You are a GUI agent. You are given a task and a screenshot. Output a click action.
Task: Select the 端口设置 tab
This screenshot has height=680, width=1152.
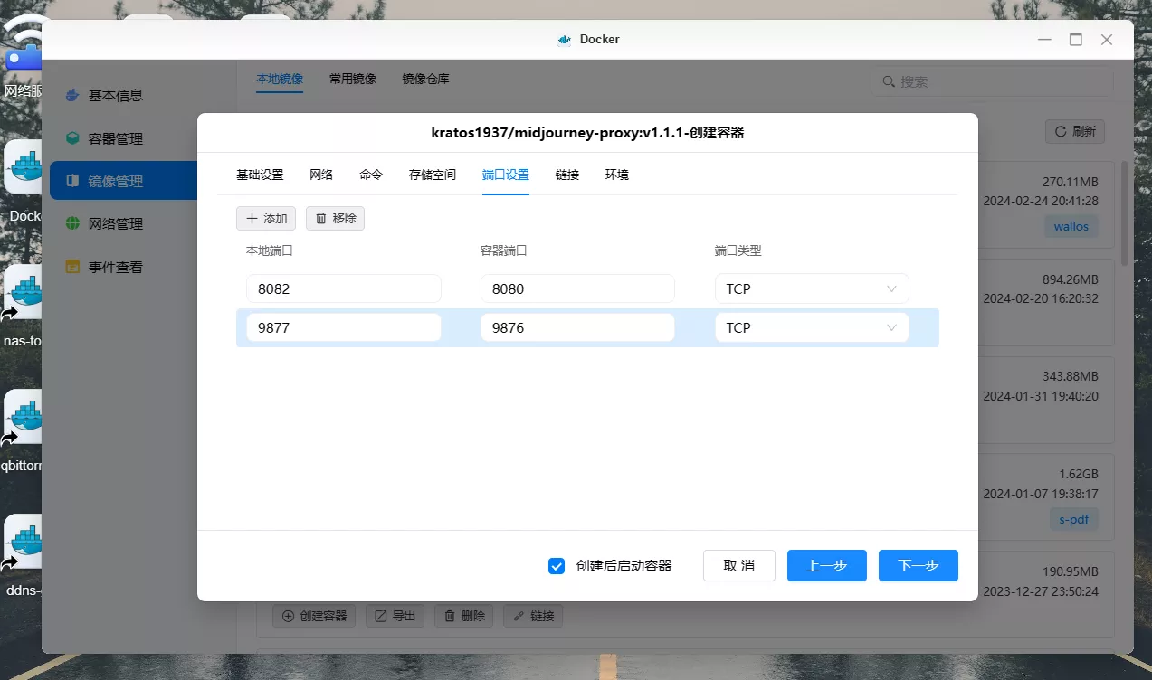pos(506,175)
